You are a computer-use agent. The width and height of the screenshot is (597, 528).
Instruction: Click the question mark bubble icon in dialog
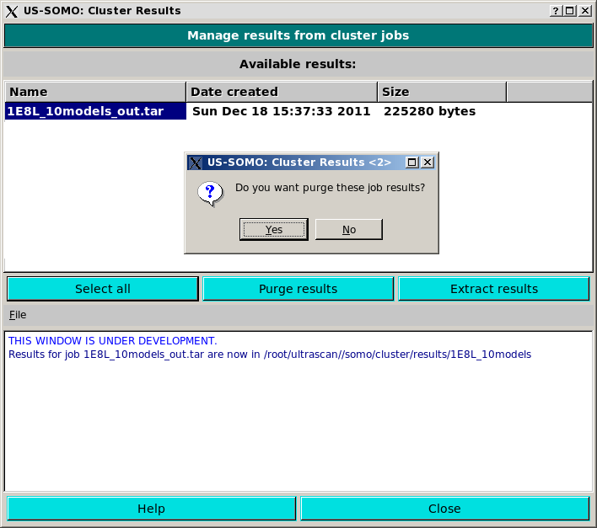coord(210,194)
